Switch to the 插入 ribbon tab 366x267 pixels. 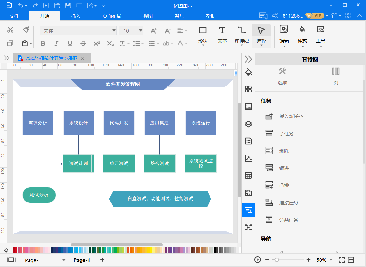click(x=76, y=16)
